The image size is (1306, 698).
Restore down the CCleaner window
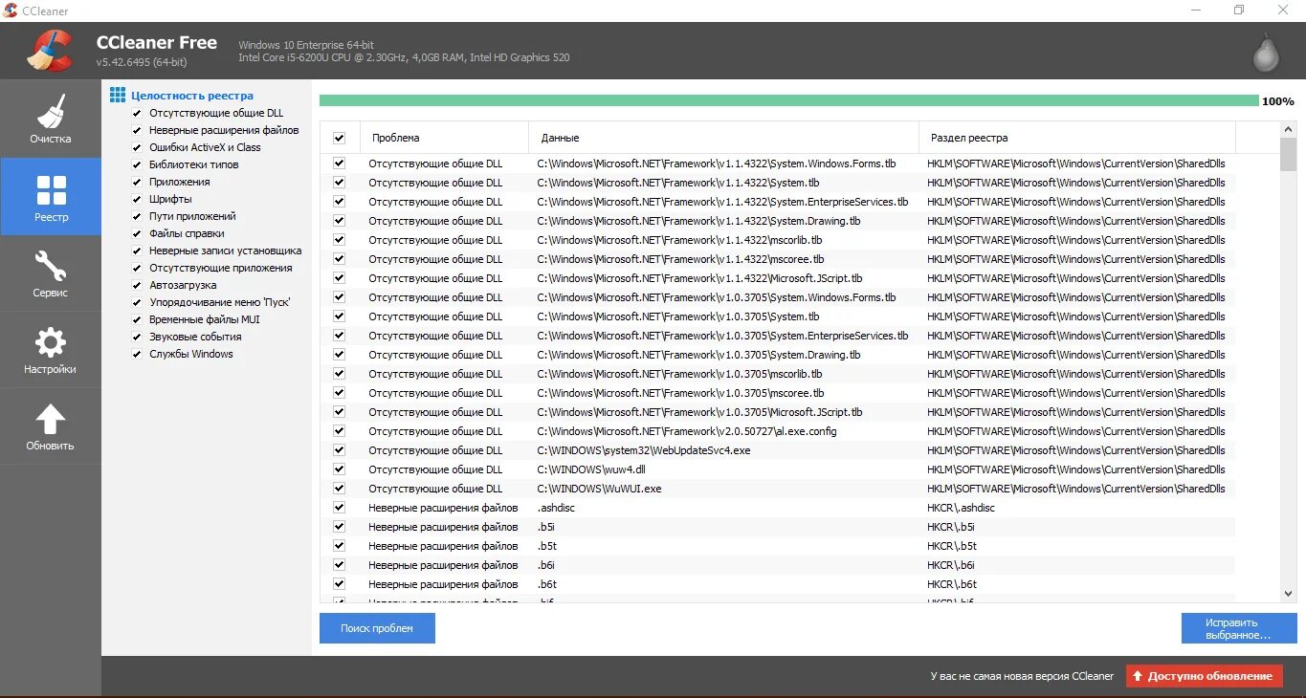(1239, 11)
